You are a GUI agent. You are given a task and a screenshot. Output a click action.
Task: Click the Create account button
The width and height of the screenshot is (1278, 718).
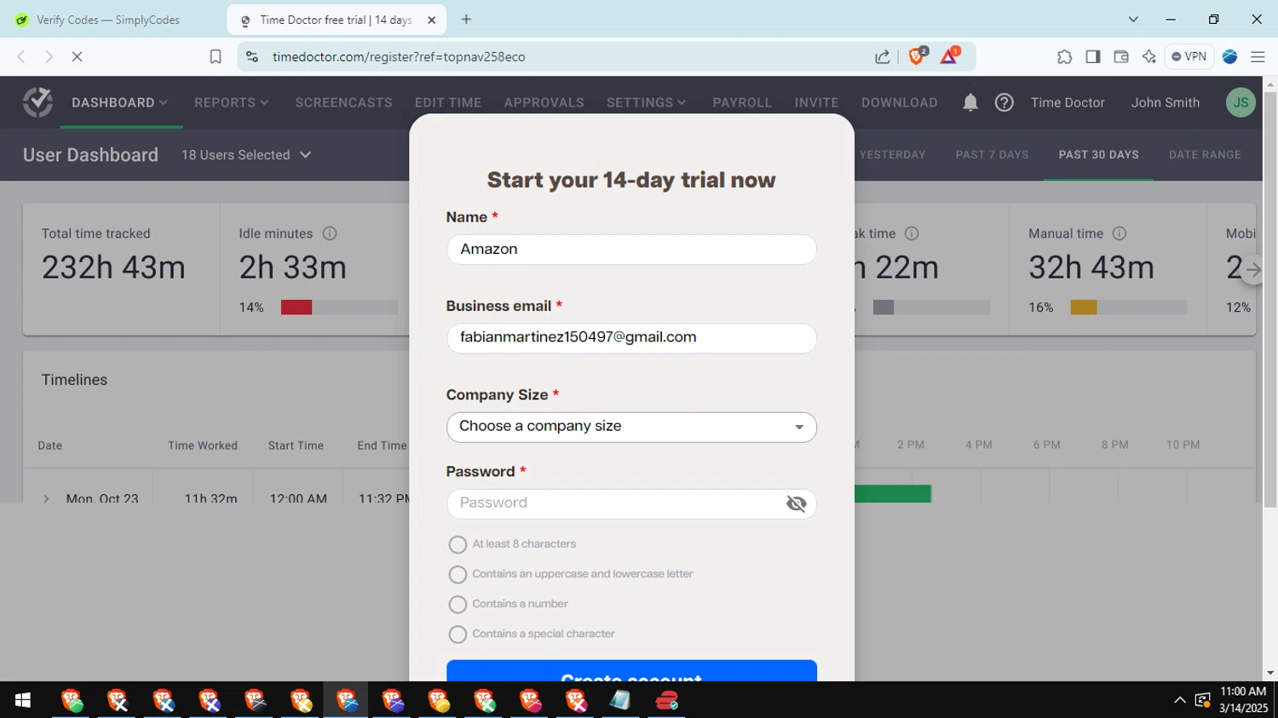(x=631, y=671)
